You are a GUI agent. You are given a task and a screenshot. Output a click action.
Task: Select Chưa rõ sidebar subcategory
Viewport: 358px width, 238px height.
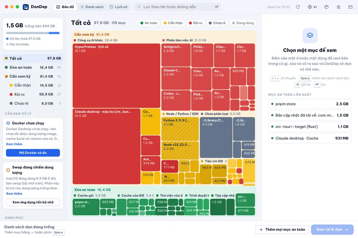33,103
